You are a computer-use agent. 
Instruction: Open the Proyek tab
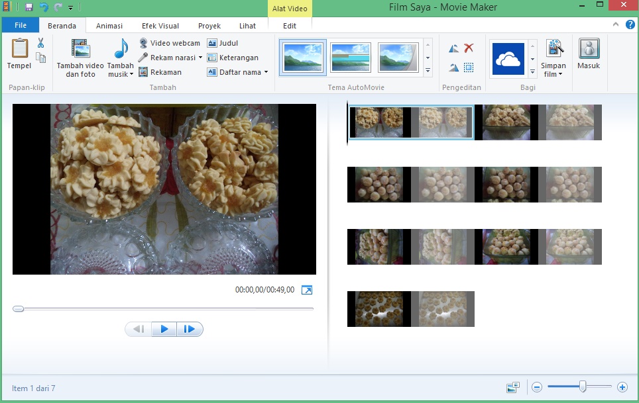(209, 26)
